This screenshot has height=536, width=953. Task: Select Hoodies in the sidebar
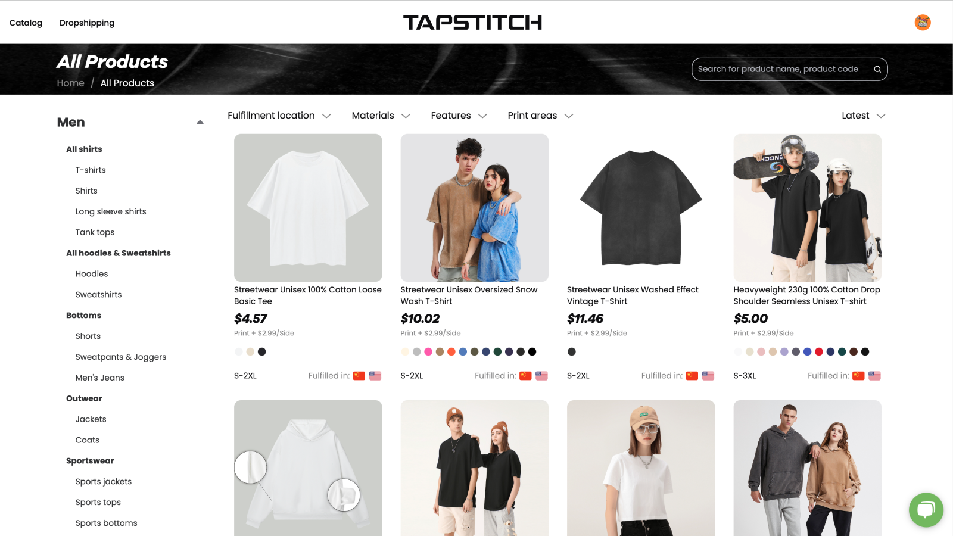(92, 274)
